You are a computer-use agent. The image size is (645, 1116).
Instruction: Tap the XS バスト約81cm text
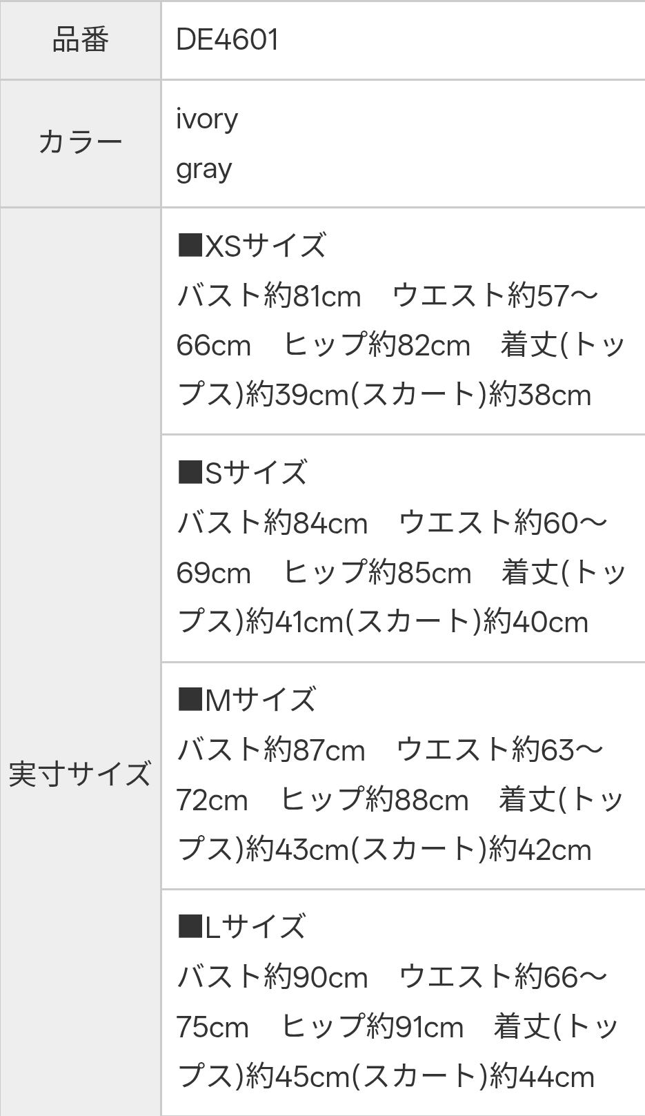pyautogui.click(x=269, y=296)
